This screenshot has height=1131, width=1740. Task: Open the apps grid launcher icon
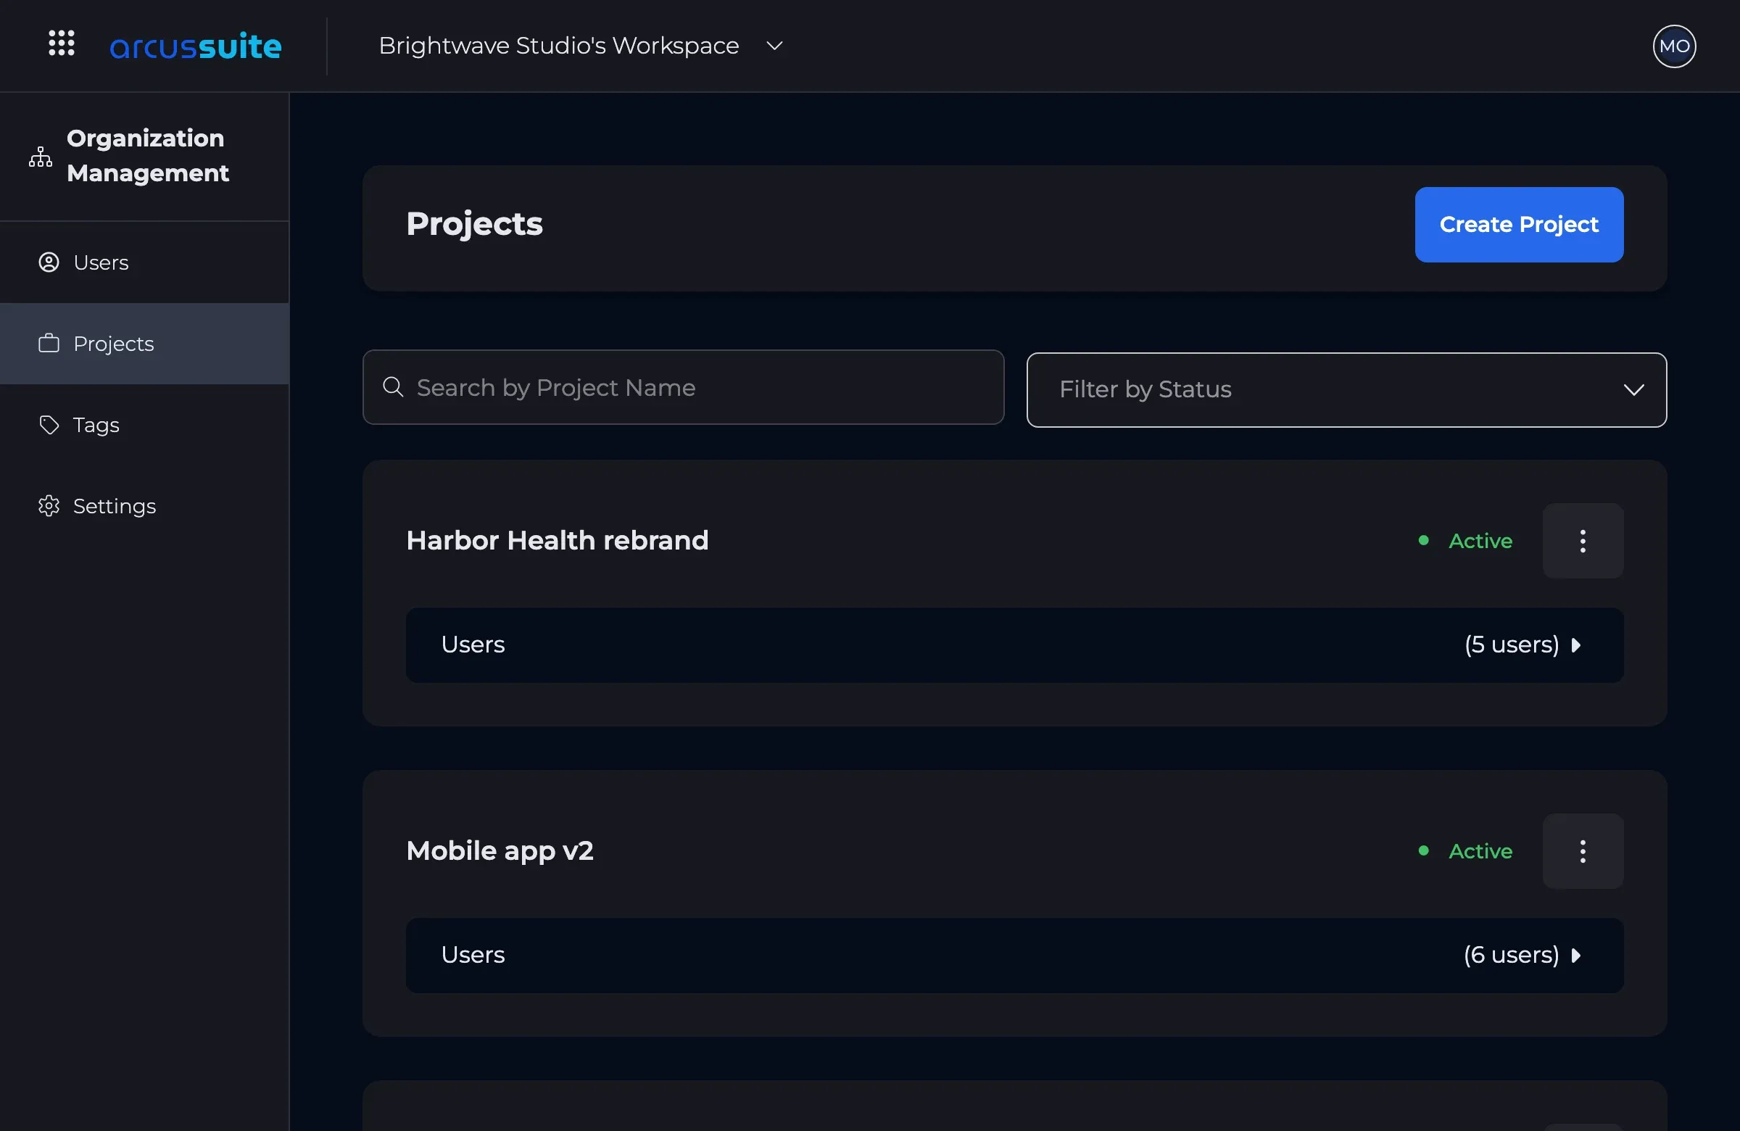pos(62,43)
